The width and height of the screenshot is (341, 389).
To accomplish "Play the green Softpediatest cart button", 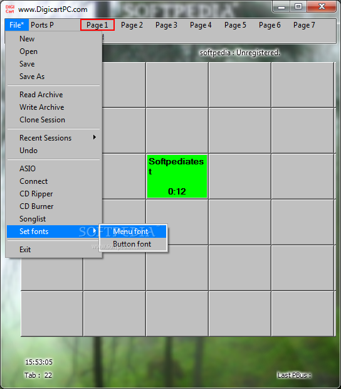I will click(x=177, y=176).
